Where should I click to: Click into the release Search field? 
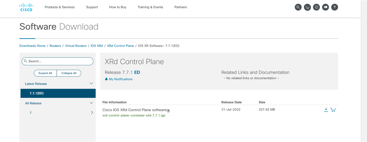tap(58, 61)
